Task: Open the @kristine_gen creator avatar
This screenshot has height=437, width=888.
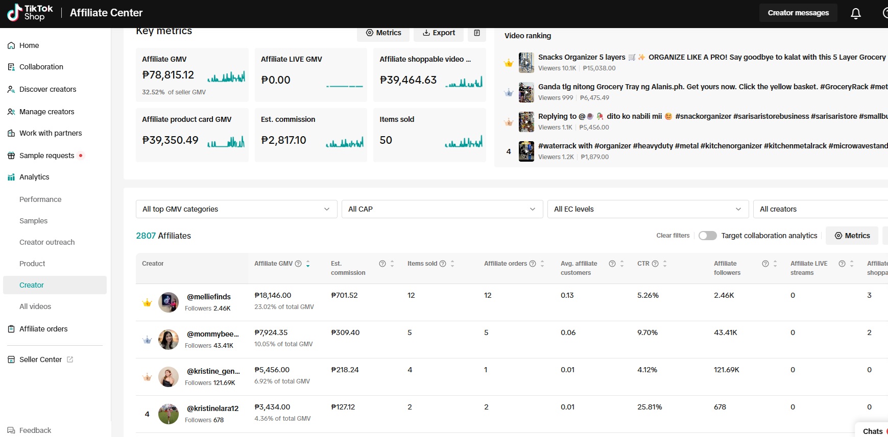Action: click(169, 377)
